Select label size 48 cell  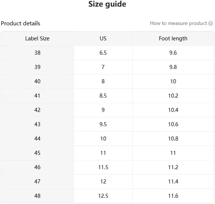37,196
